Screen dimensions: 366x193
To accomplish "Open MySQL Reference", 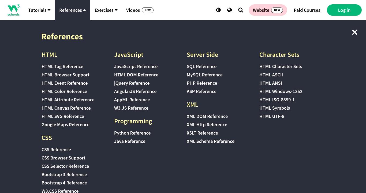I will [x=205, y=75].
